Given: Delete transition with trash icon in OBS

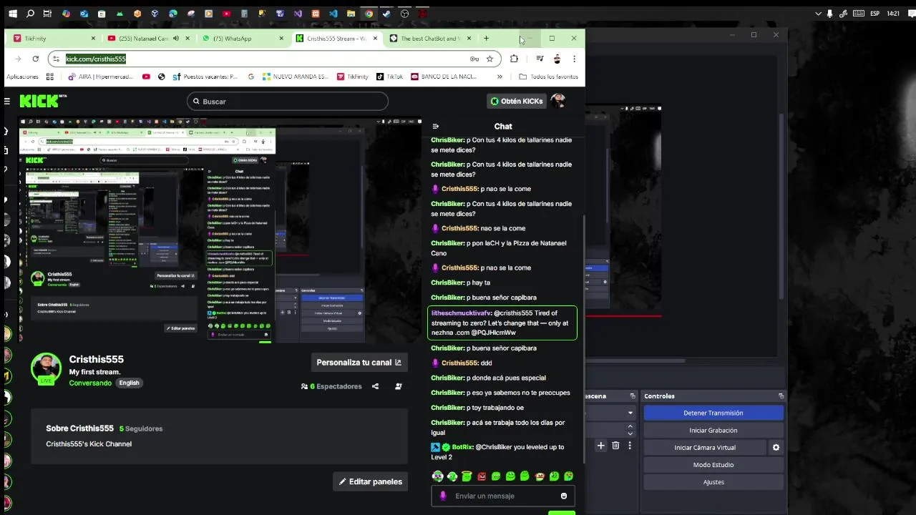Looking at the screenshot, I should pyautogui.click(x=615, y=446).
